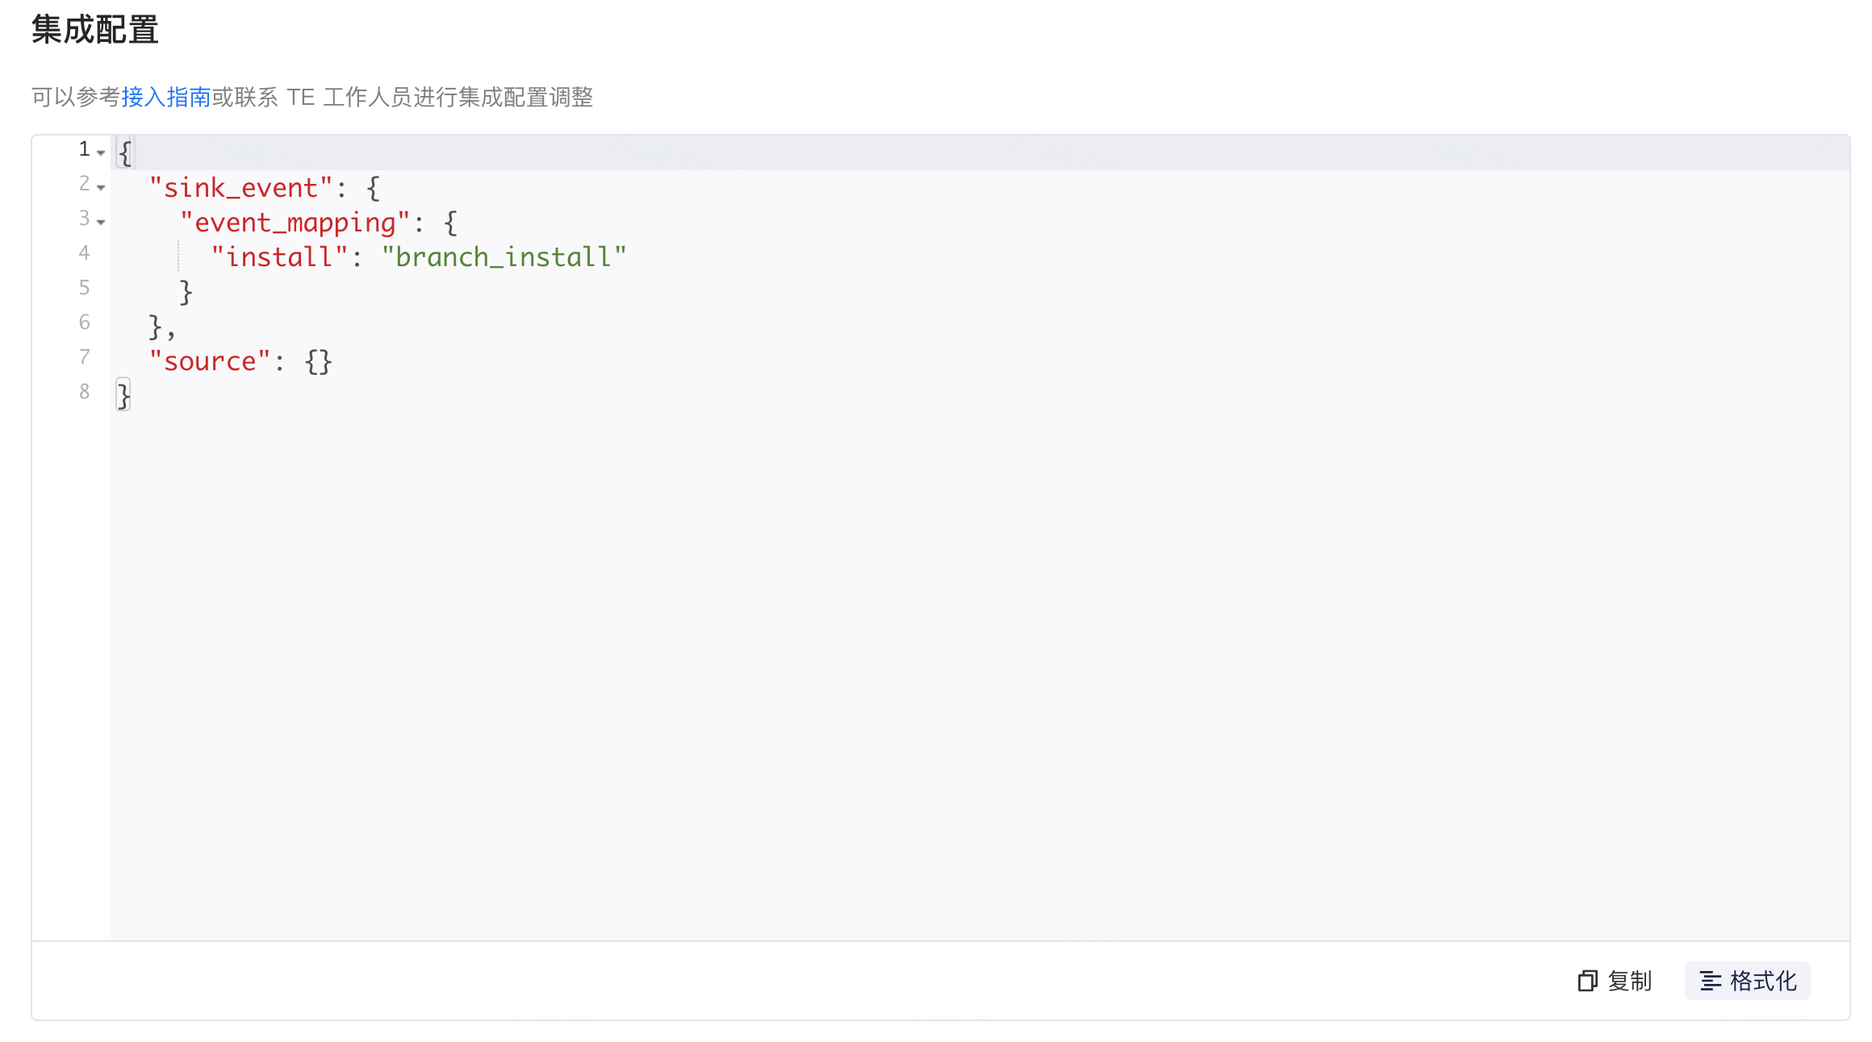Click the "source" key on line 7
Viewport: 1872px width, 1042px height.
click(210, 361)
